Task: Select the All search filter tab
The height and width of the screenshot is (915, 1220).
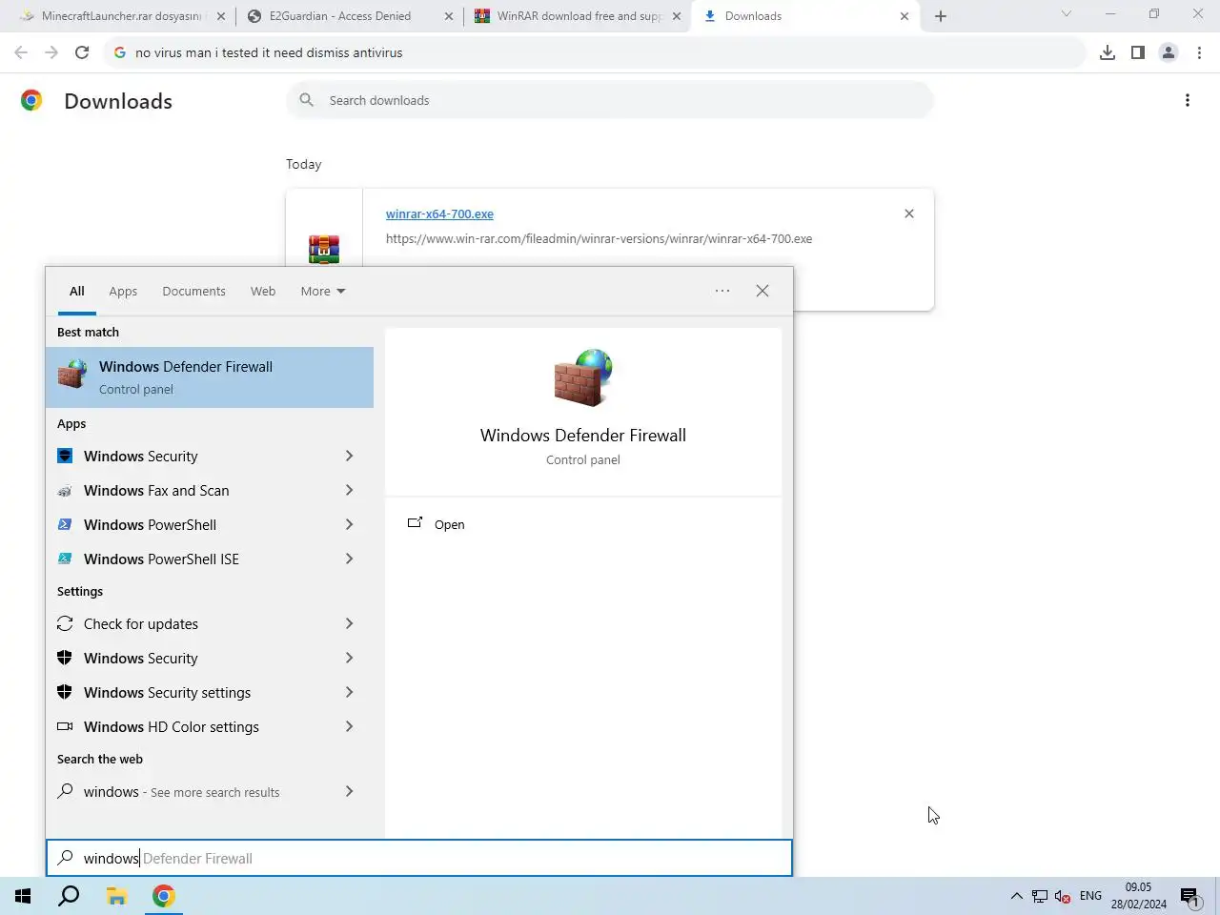Action: pyautogui.click(x=77, y=292)
